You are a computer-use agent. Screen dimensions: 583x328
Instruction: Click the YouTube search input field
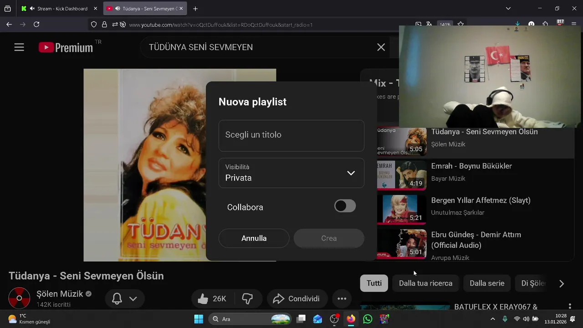point(260,47)
